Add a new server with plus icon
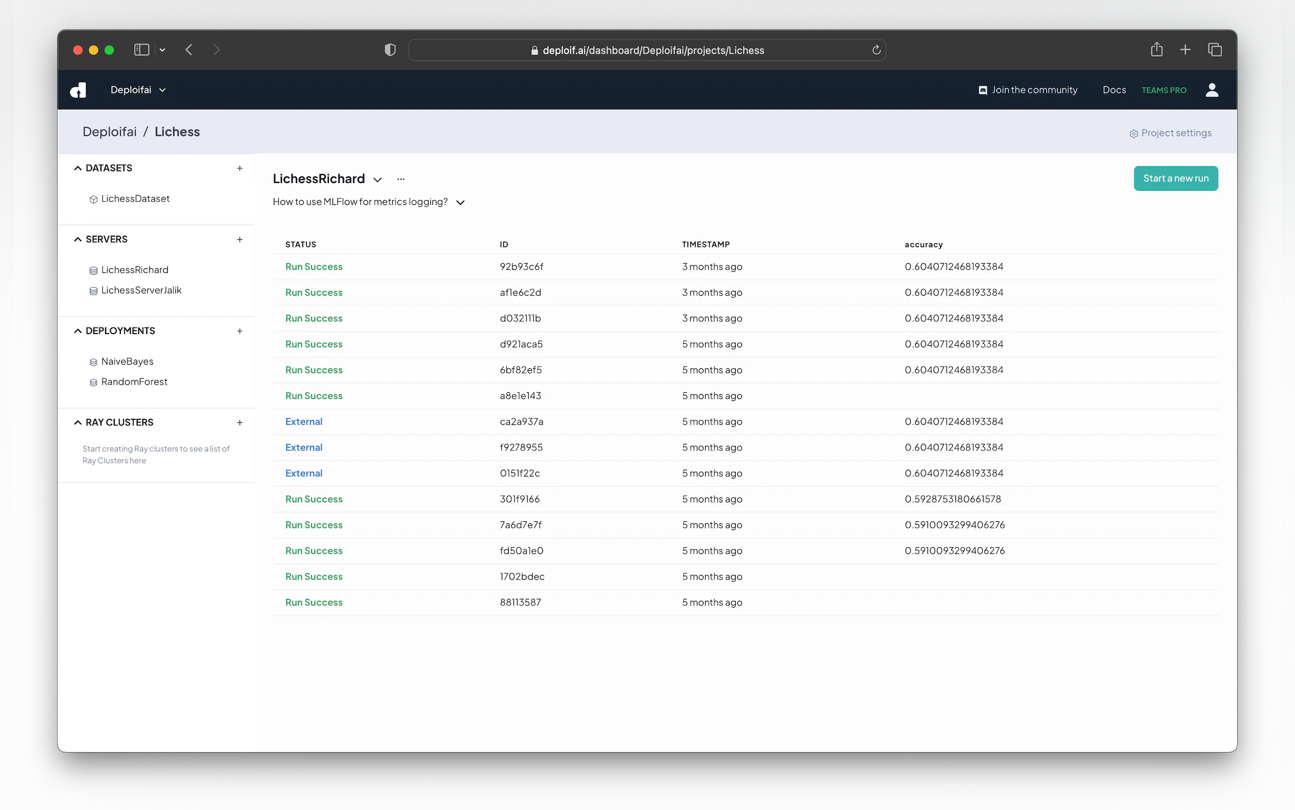1295x810 pixels. coord(240,239)
